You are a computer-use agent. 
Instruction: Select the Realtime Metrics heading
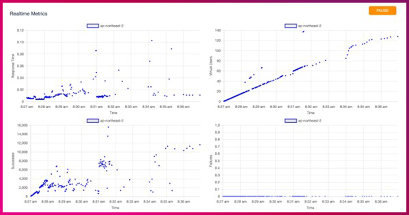[x=29, y=14]
